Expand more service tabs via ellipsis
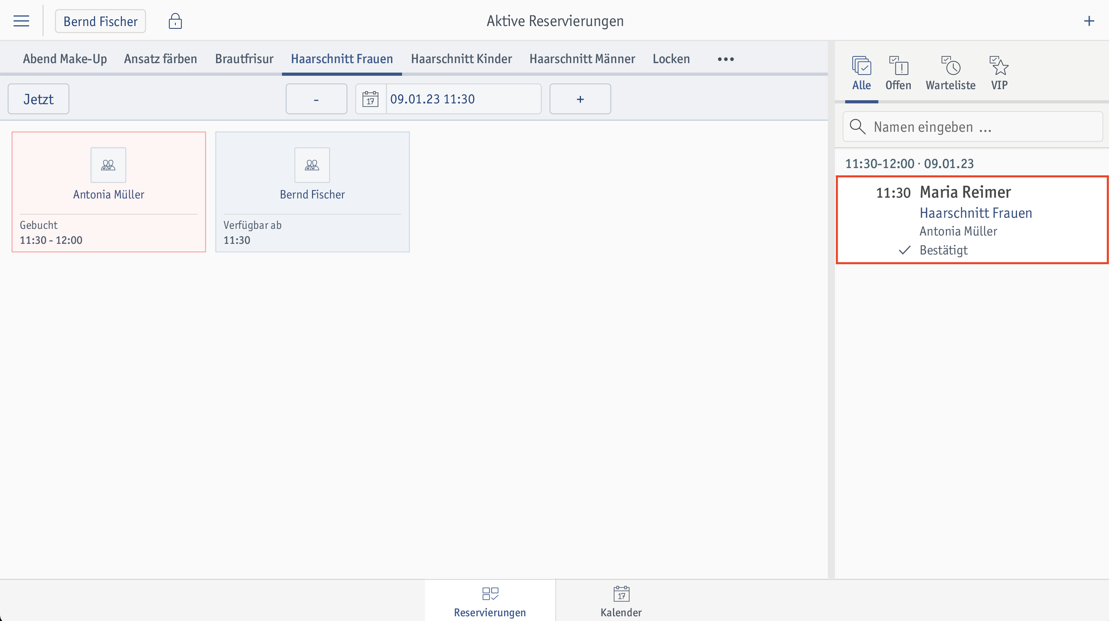 726,59
